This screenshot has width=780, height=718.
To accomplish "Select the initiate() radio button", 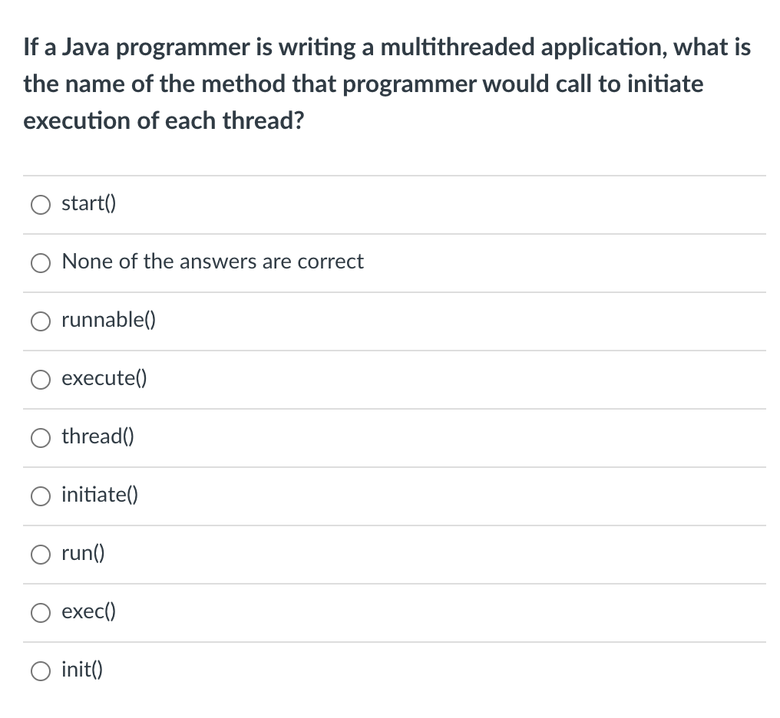I will [x=41, y=496].
